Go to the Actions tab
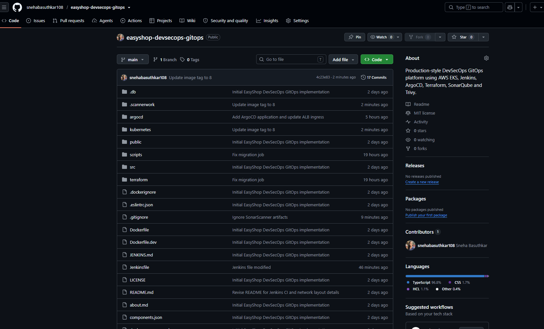 [x=131, y=21]
